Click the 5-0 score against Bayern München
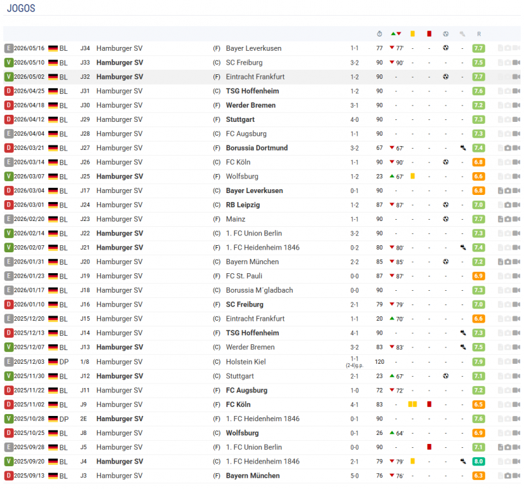Image resolution: width=524 pixels, height=489 pixels. [355, 475]
